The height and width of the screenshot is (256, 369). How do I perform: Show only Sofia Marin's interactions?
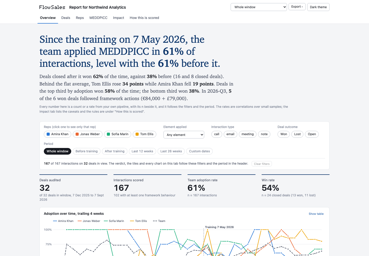click(118, 134)
